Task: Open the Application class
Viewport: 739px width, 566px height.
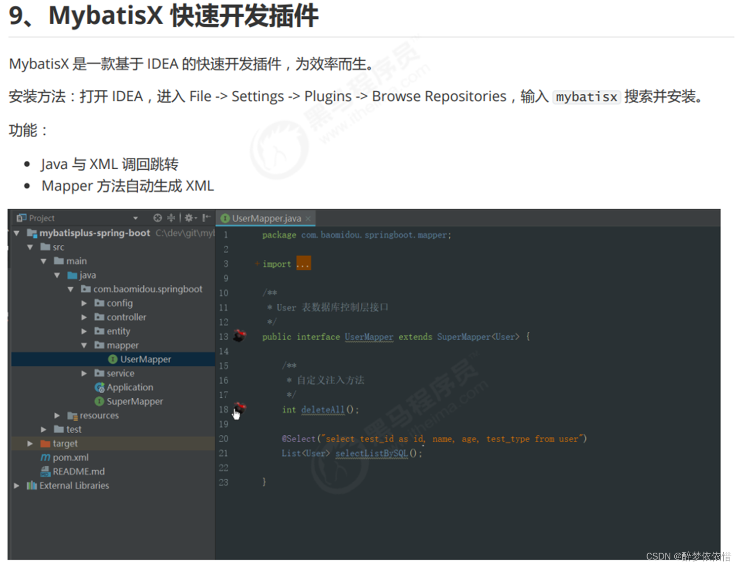Action: pyautogui.click(x=130, y=387)
